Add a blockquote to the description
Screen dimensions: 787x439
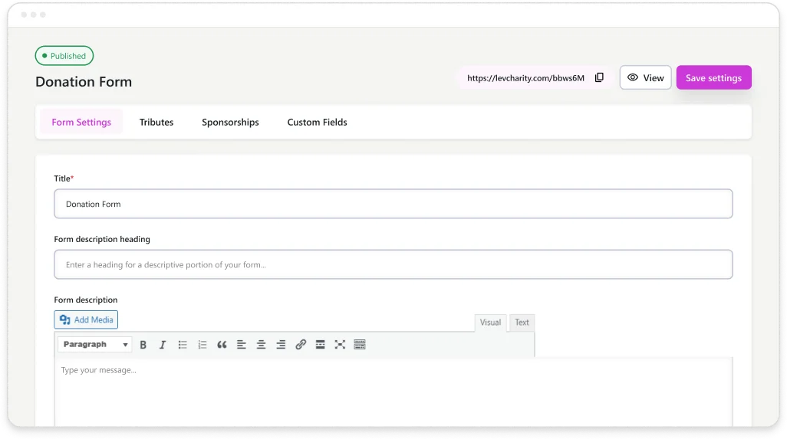[222, 345]
